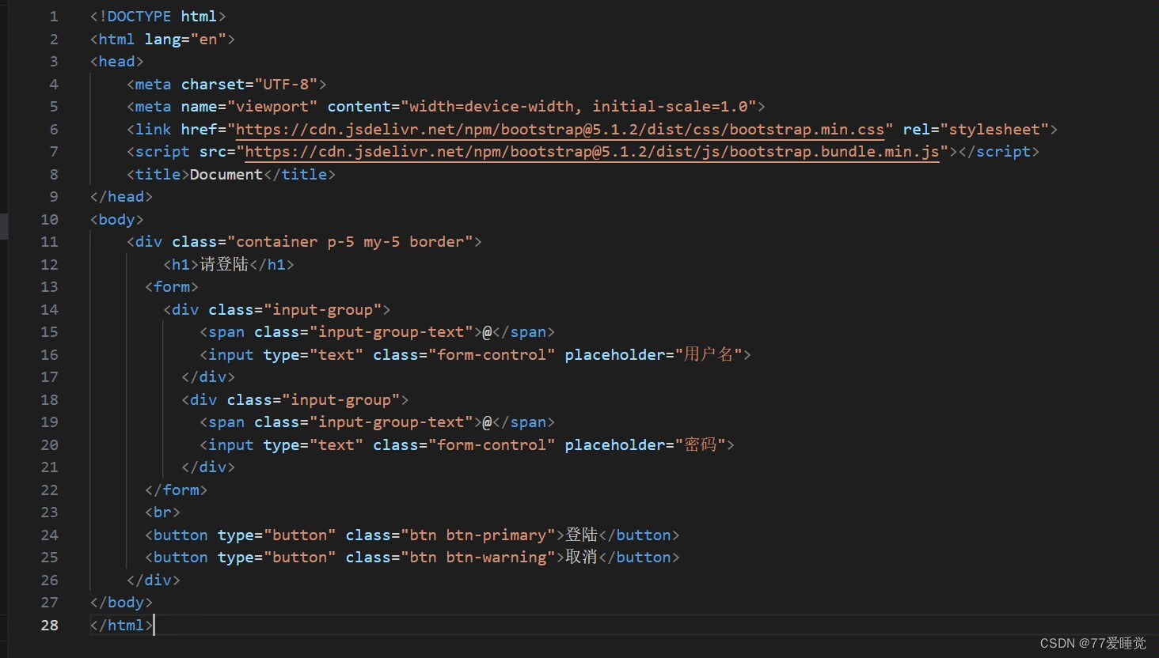Select line number 16 in the gutter
The width and height of the screenshot is (1159, 658).
point(49,354)
